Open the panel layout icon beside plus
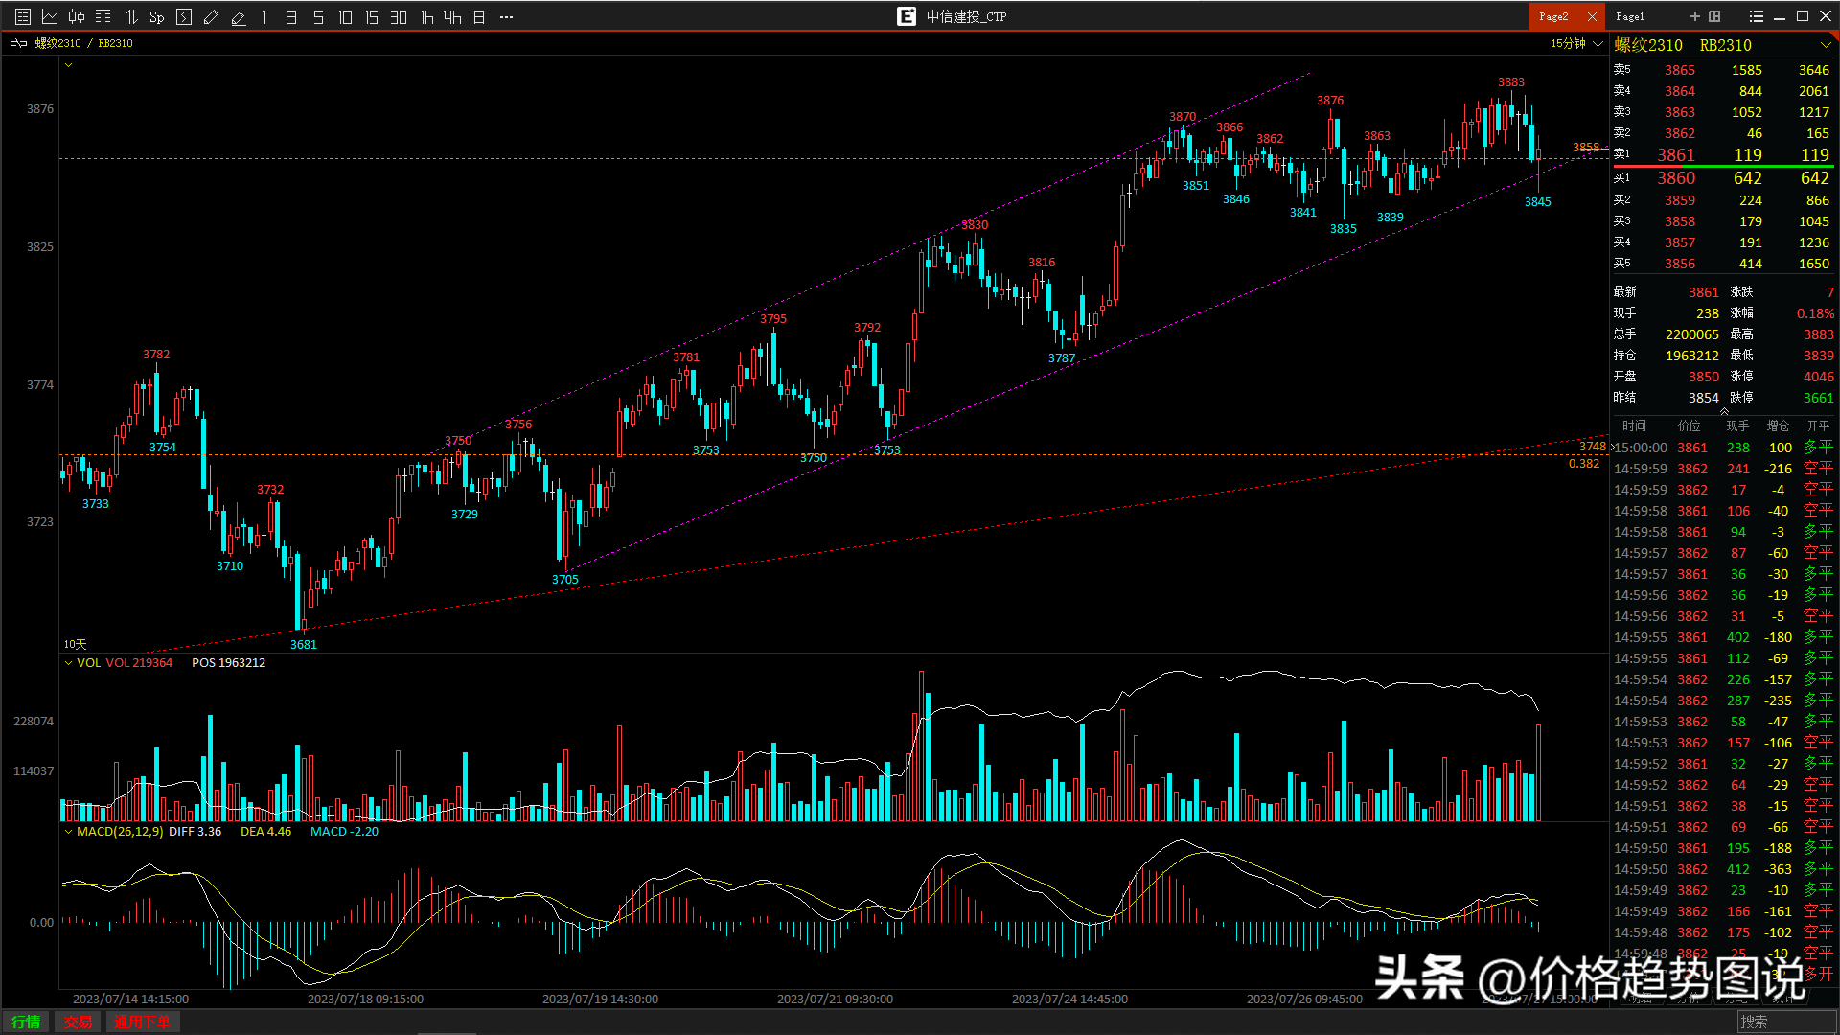The width and height of the screenshot is (1840, 1035). click(1714, 16)
